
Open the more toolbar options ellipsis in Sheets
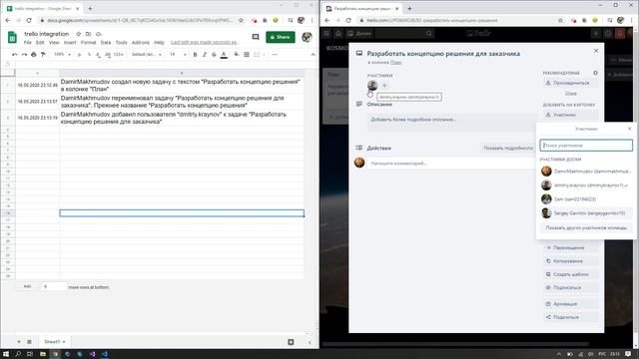click(x=275, y=55)
